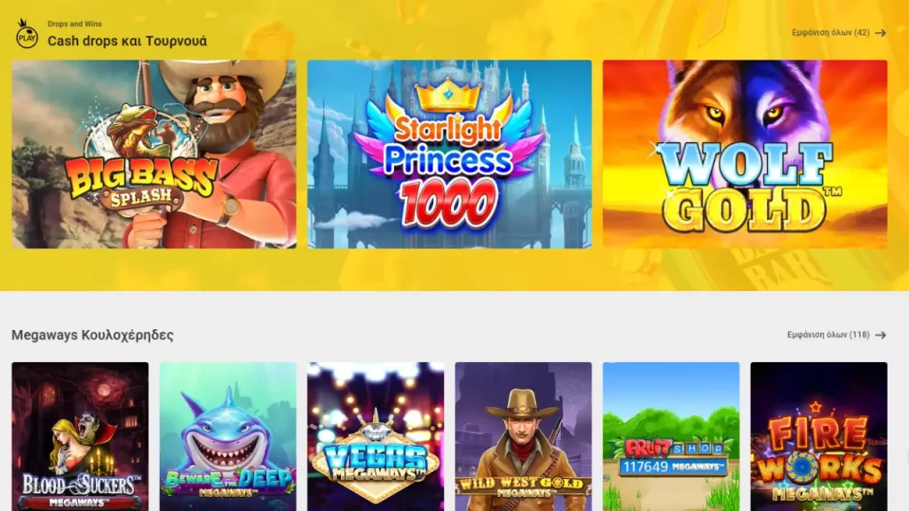Viewport: 909px width, 511px height.
Task: Open Beware the Deep Megaways tile
Action: pos(228,436)
